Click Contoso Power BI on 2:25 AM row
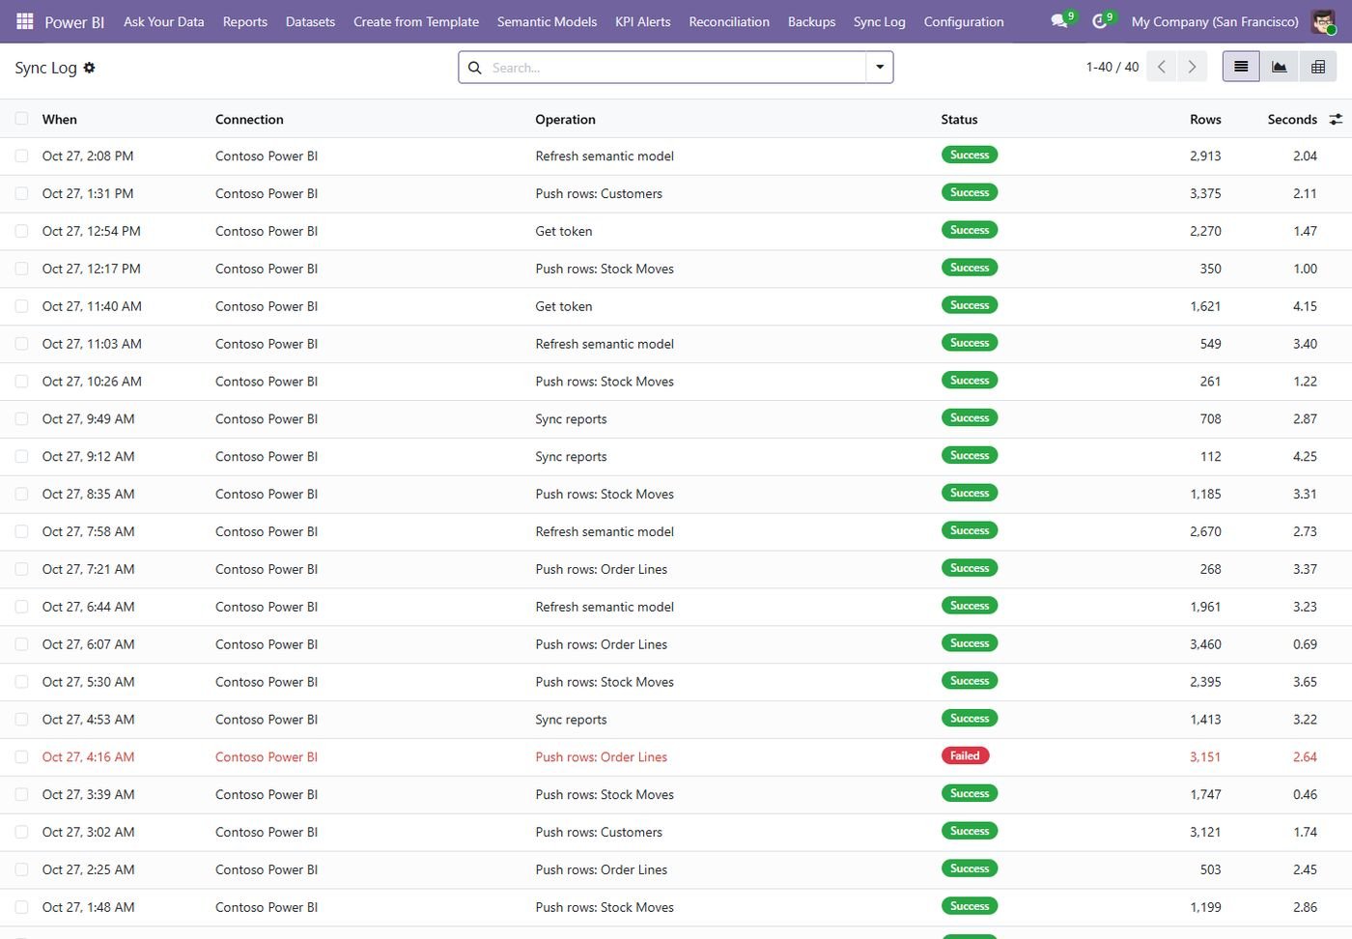 pyautogui.click(x=267, y=869)
